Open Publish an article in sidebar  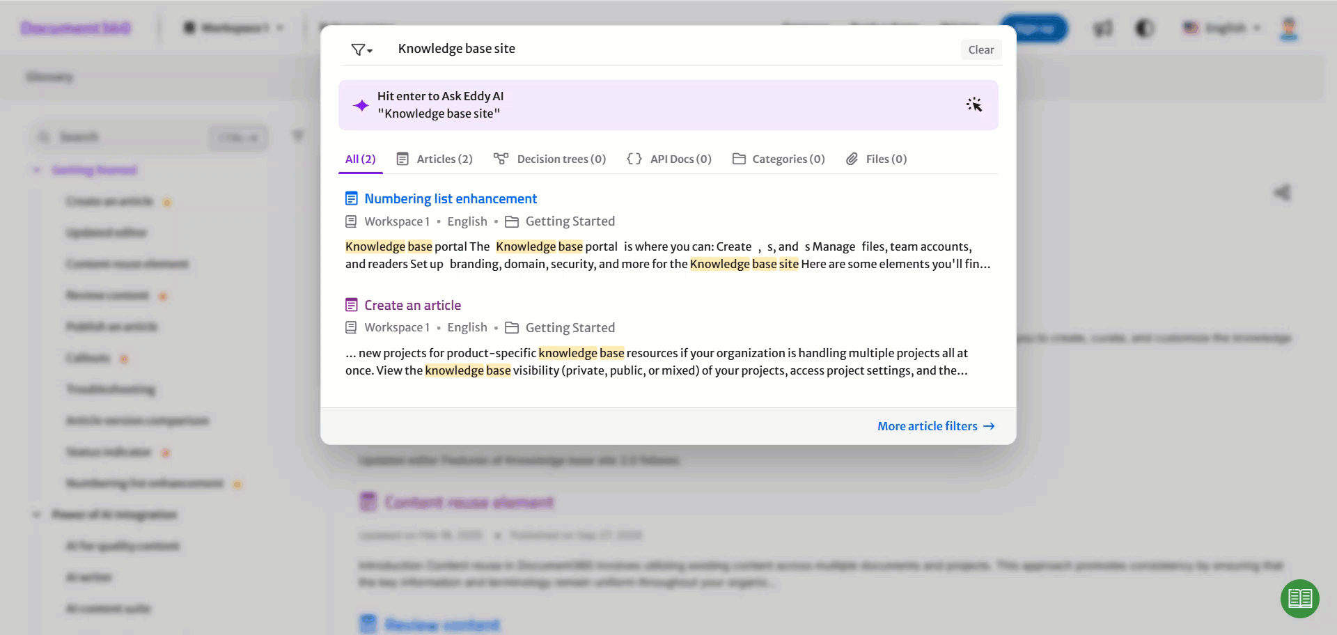pos(111,327)
